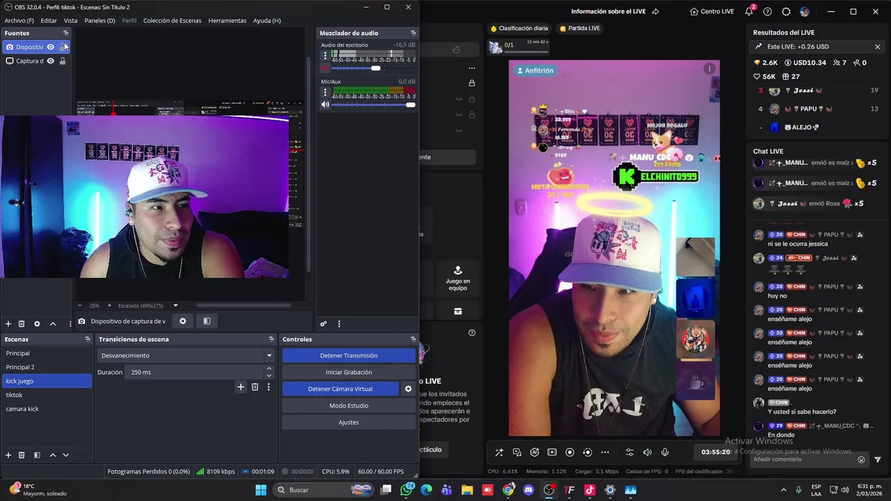891x501 pixels.
Task: Move source up in Fuentes toolbar
Action: [x=52, y=324]
